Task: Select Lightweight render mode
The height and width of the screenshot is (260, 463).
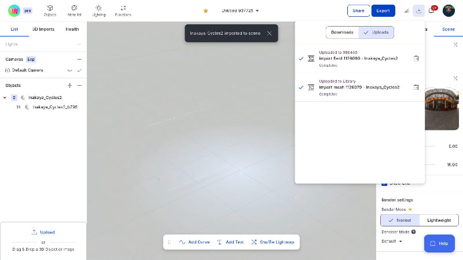Action: pyautogui.click(x=439, y=221)
